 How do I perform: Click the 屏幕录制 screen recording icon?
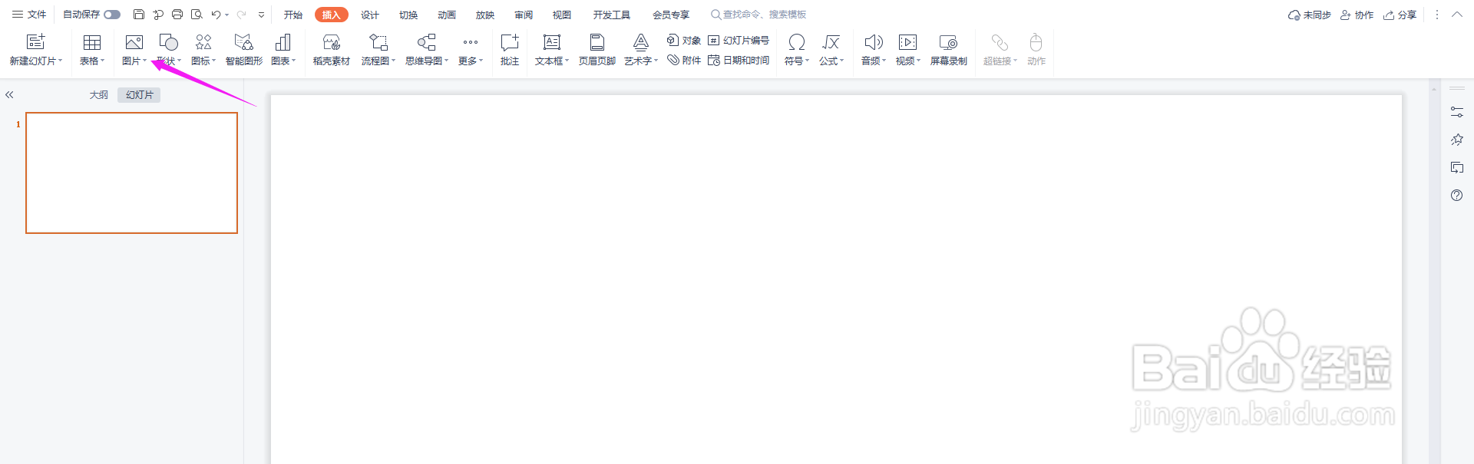948,42
